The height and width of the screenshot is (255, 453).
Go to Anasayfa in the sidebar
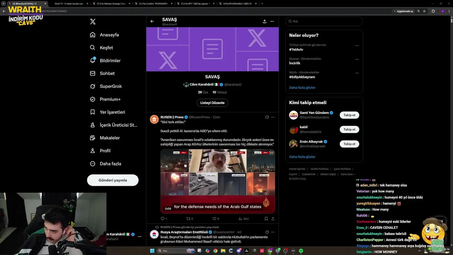coord(104,35)
